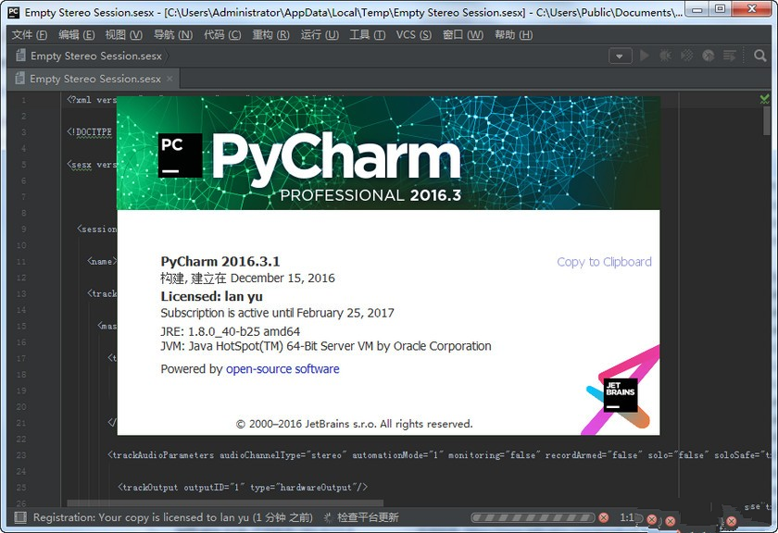Click the Run with Coverage icon
Viewport: 778px width, 533px height.
(687, 55)
